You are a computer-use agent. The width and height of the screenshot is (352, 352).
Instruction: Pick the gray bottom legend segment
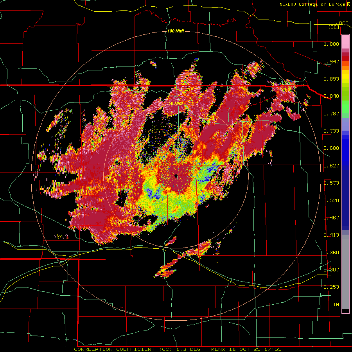click(345, 272)
